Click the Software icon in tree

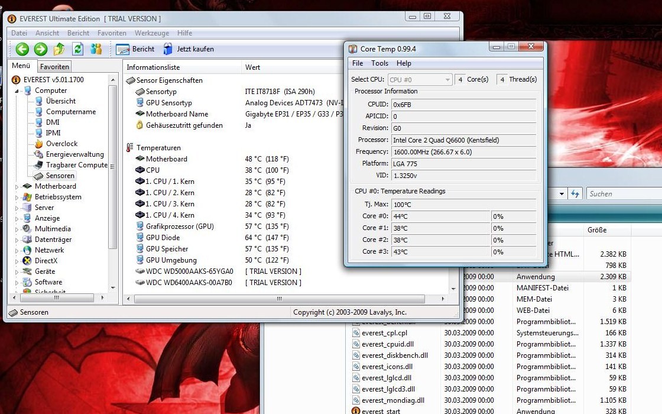(x=27, y=282)
